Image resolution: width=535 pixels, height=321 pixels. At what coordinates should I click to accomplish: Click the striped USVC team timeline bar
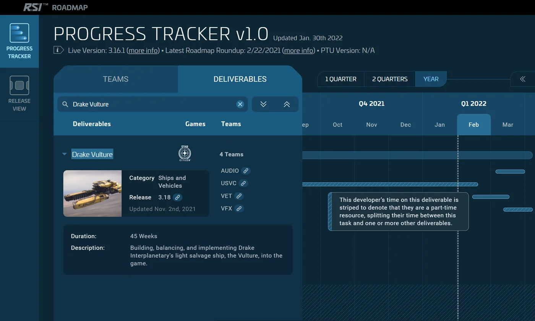[390, 184]
